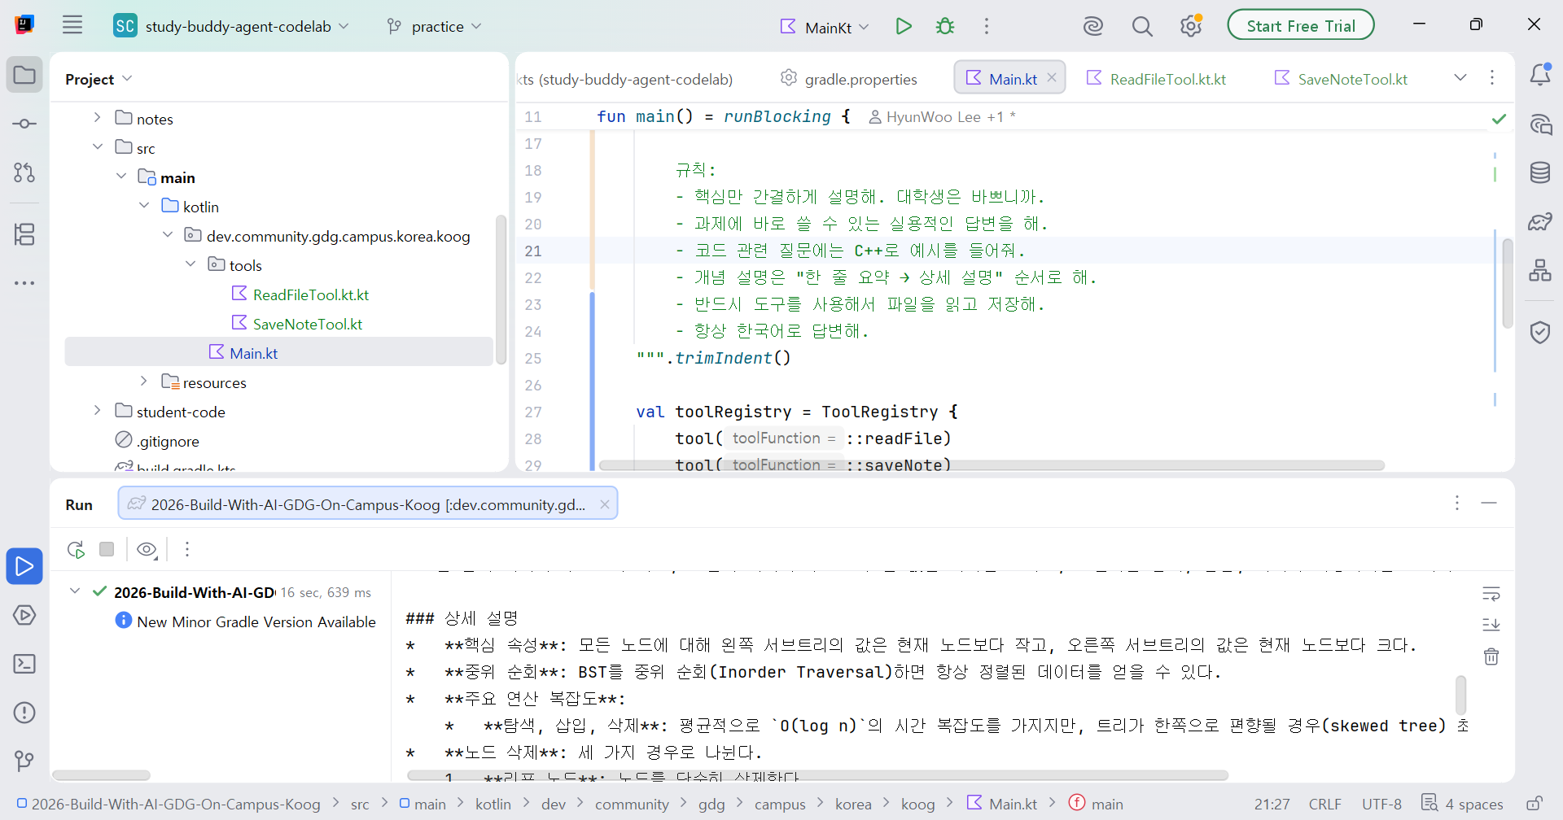
Task: Expand the notes folder
Action: click(x=97, y=118)
